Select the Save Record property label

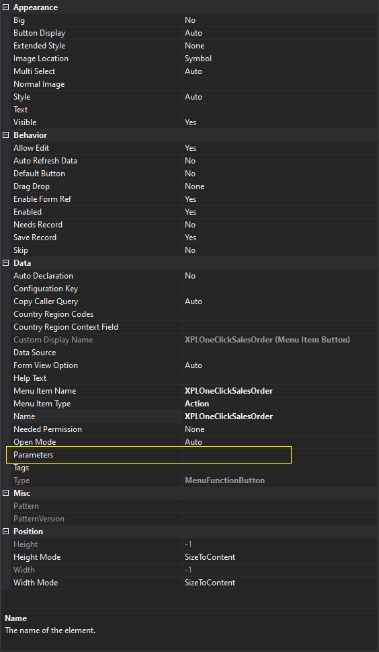(35, 238)
